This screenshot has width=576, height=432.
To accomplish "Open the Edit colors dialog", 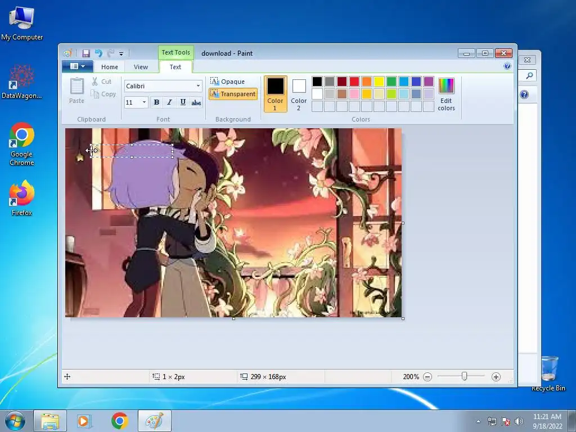I will point(446,94).
